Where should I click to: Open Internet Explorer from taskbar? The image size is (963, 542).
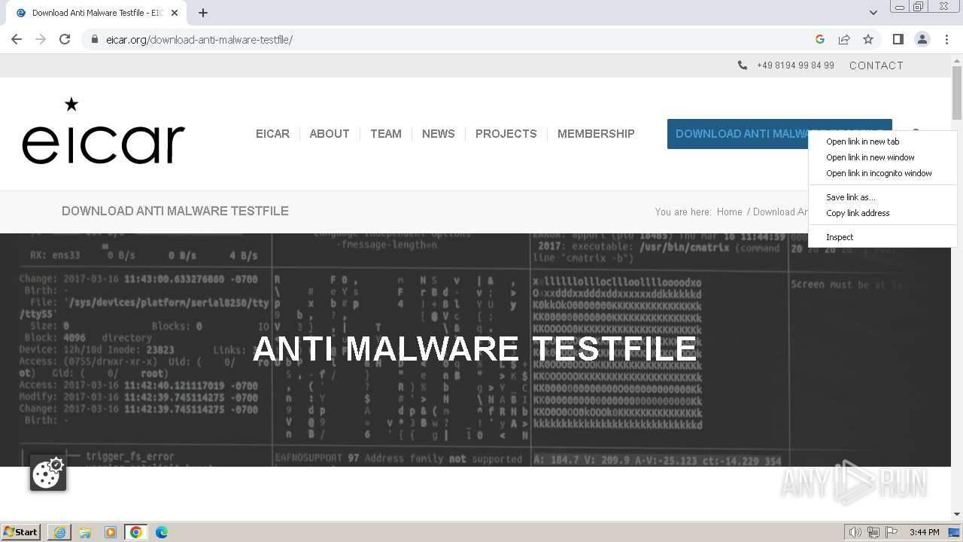tap(59, 532)
